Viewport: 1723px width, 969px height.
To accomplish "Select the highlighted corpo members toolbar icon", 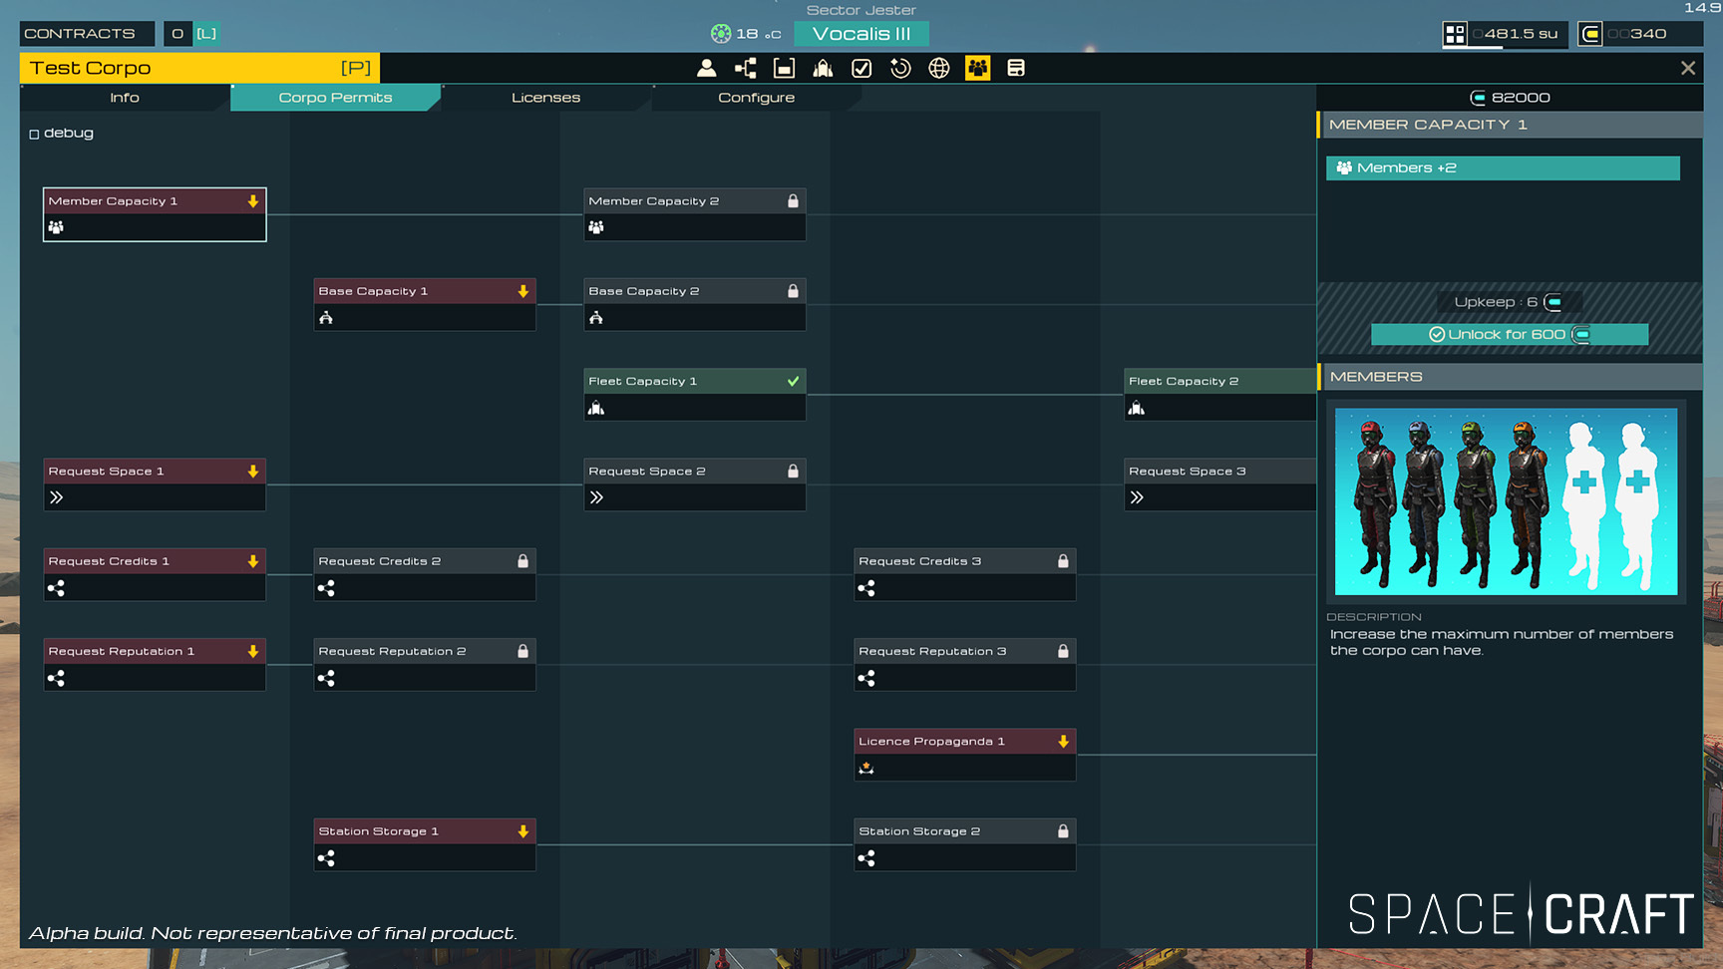I will click(x=977, y=68).
